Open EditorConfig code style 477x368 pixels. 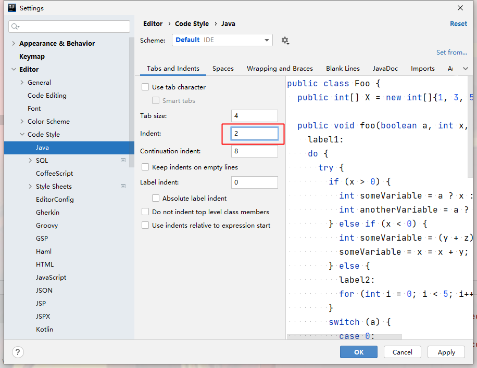pyautogui.click(x=55, y=200)
